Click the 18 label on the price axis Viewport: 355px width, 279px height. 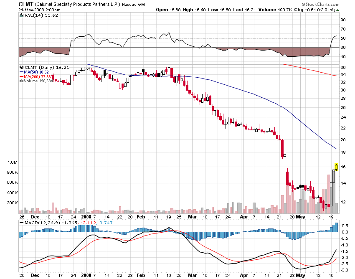click(x=343, y=152)
